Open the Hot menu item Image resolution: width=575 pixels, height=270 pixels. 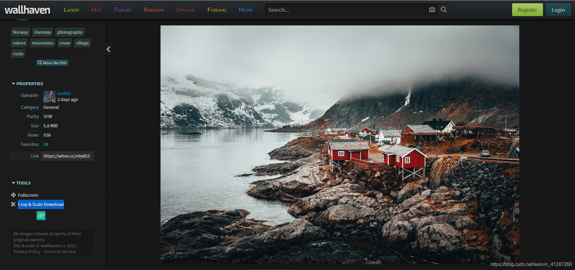[x=97, y=10]
